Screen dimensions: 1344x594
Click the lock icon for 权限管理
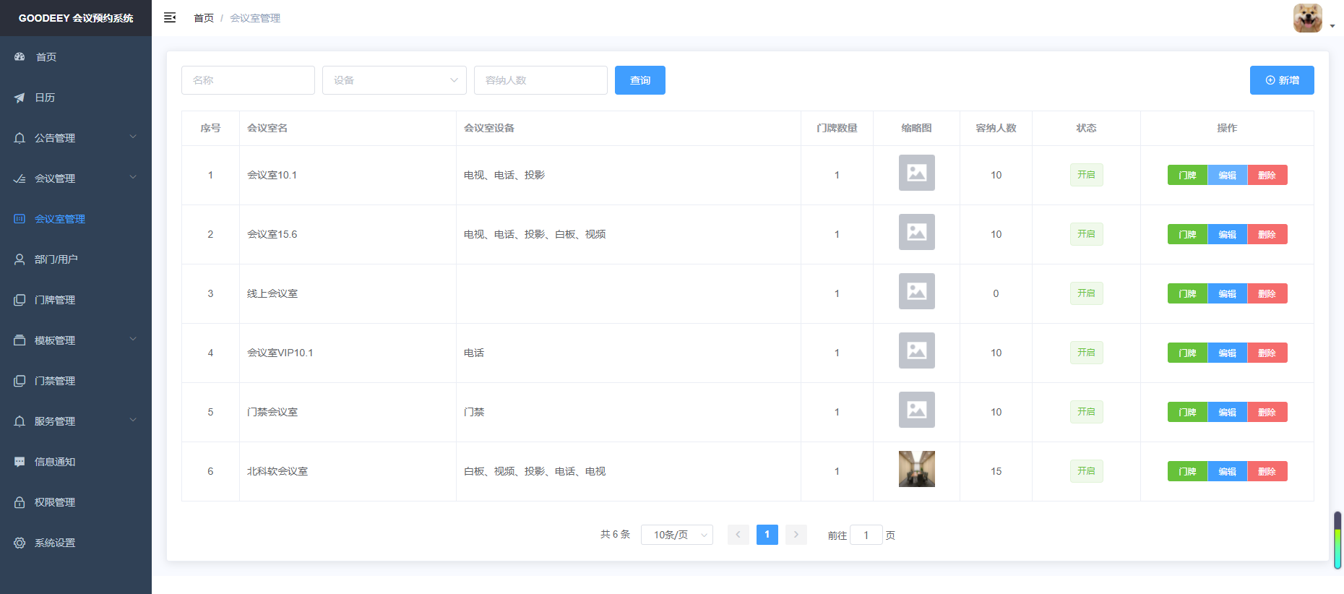pos(20,502)
